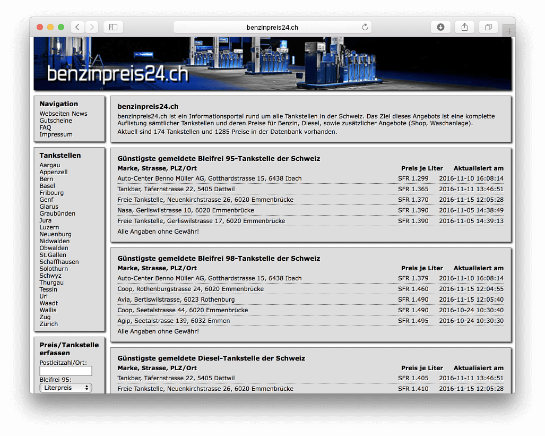Select canton Fribourg

pyautogui.click(x=51, y=193)
